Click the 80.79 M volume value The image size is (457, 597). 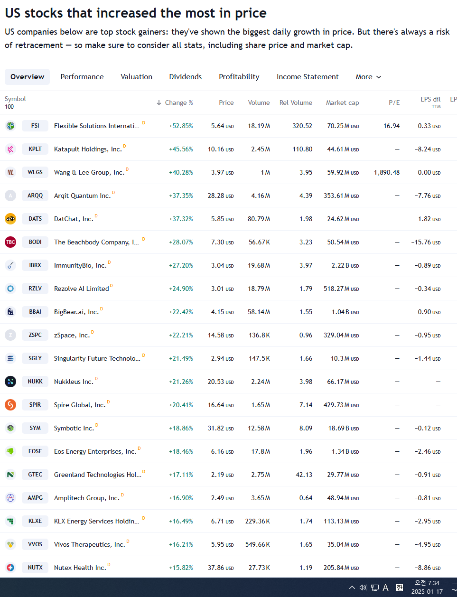tap(259, 219)
